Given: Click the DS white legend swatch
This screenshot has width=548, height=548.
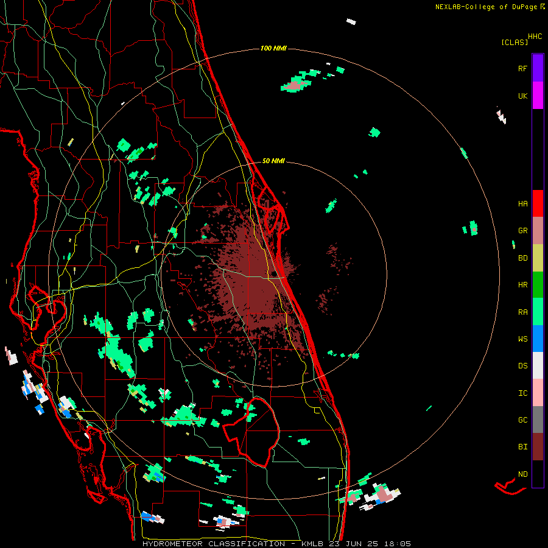Looking at the screenshot, I should 538,365.
